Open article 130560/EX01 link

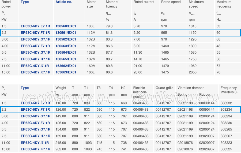click(66, 26)
